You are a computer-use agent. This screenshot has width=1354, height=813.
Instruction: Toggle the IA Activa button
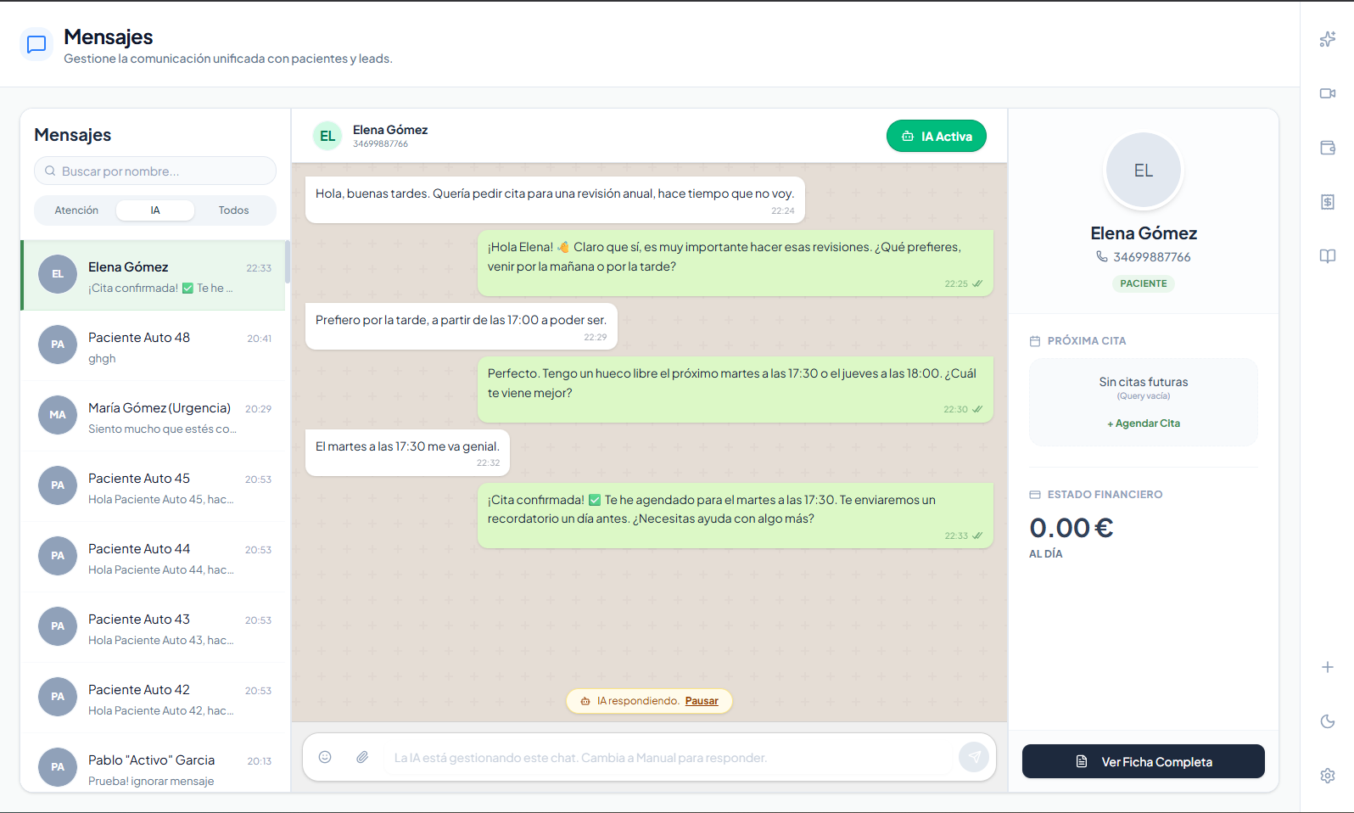936,137
